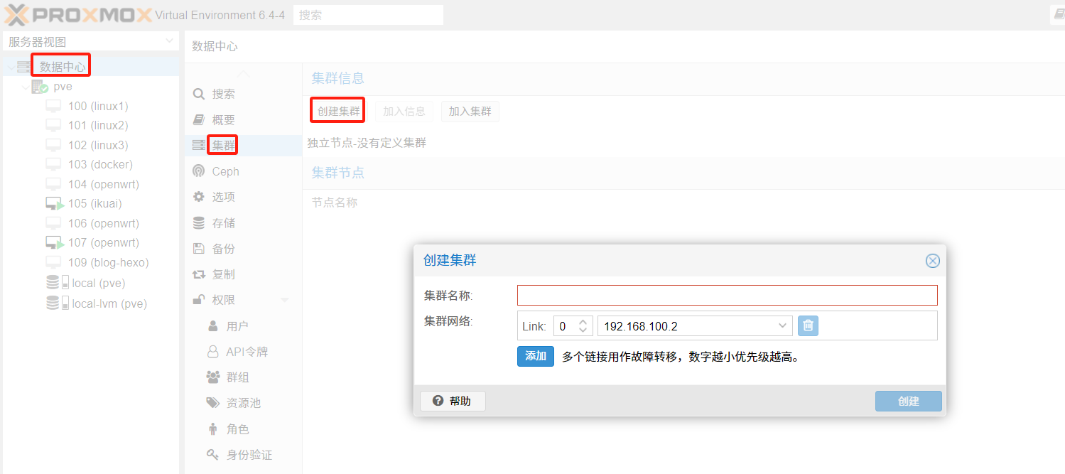Click the Ceph icon in the sidebar
1065x474 pixels.
199,171
